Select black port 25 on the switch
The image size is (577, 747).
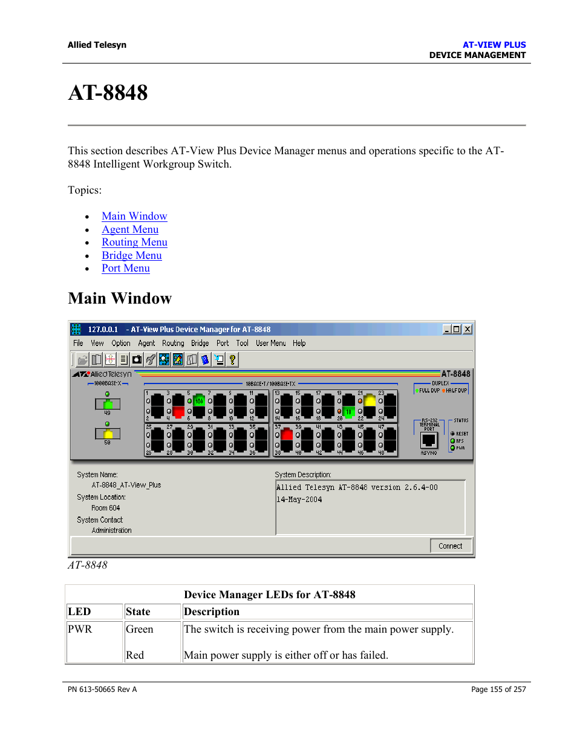click(x=157, y=434)
